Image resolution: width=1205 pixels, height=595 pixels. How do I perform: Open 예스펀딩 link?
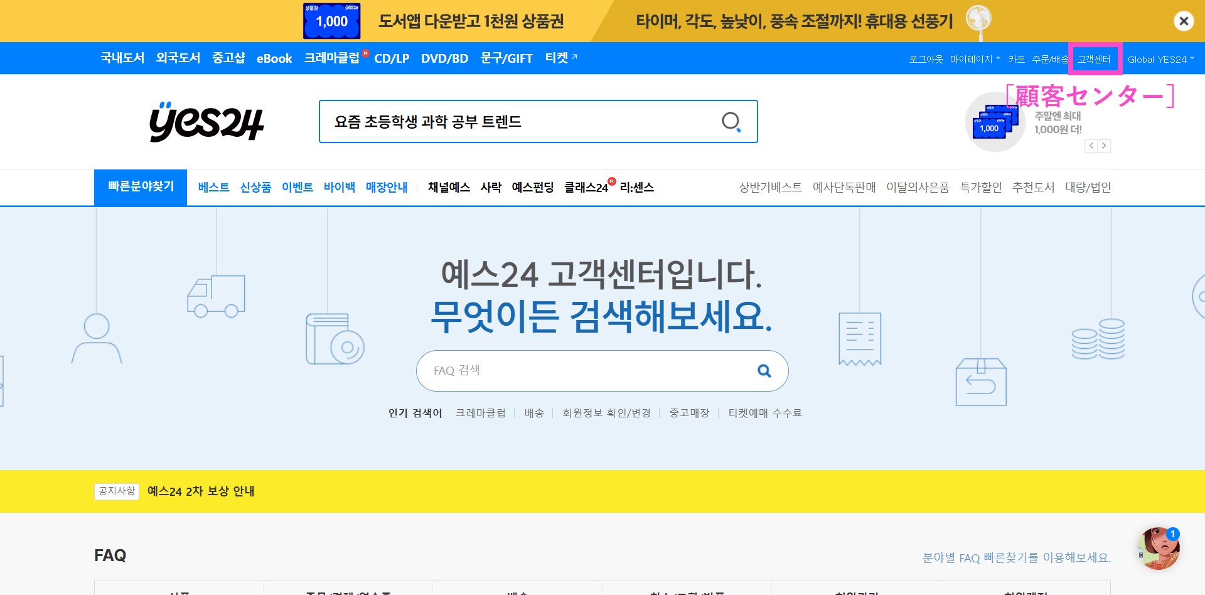533,187
